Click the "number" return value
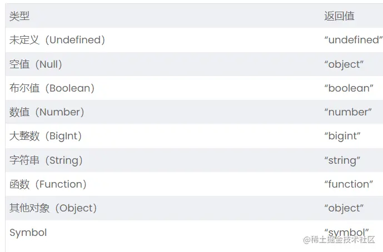The image size is (383, 252). 347,112
